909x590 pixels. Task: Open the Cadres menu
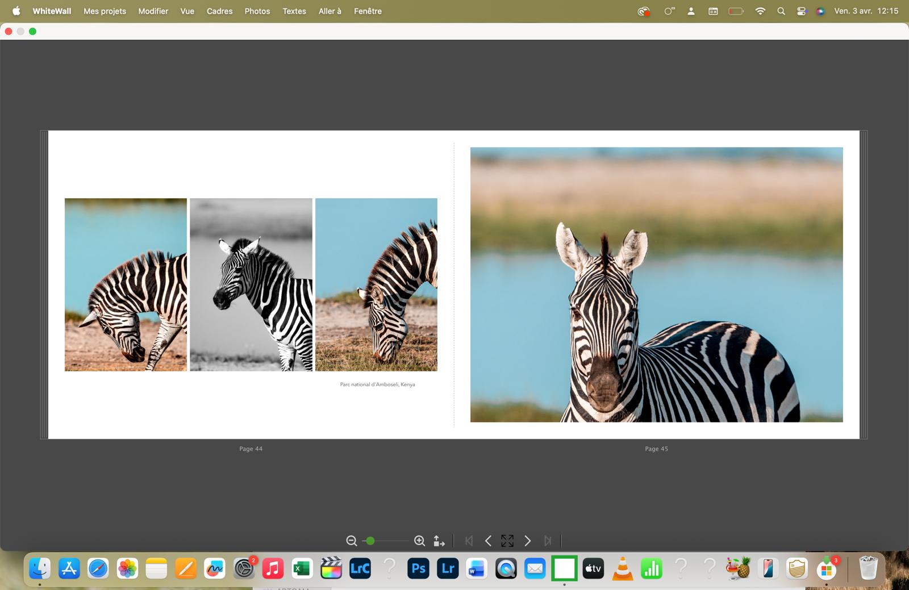click(x=219, y=11)
